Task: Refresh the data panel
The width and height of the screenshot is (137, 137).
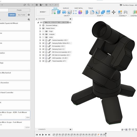Action: 25,5
